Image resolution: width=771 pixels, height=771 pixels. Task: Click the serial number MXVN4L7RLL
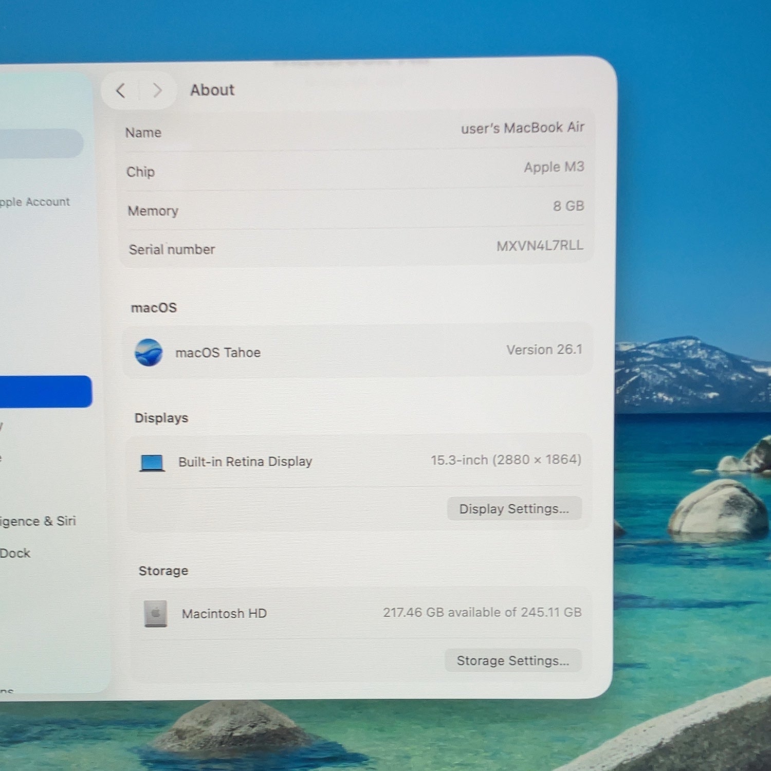540,246
